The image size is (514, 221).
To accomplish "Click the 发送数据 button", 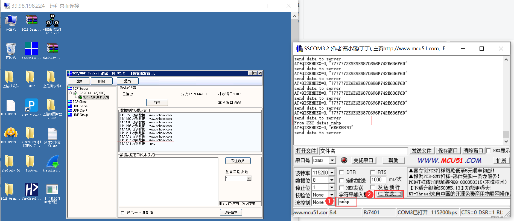I will pyautogui.click(x=238, y=161).
